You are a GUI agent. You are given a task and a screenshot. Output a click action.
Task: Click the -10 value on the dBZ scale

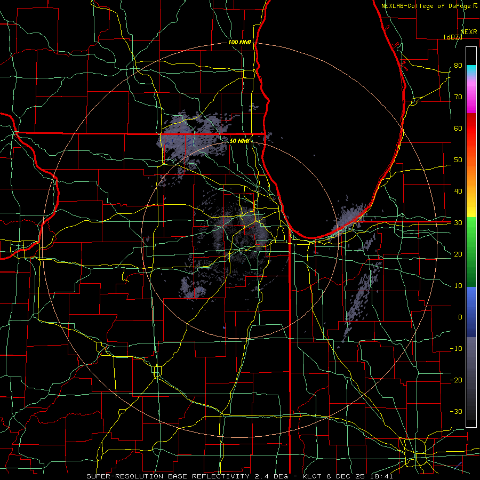(456, 349)
